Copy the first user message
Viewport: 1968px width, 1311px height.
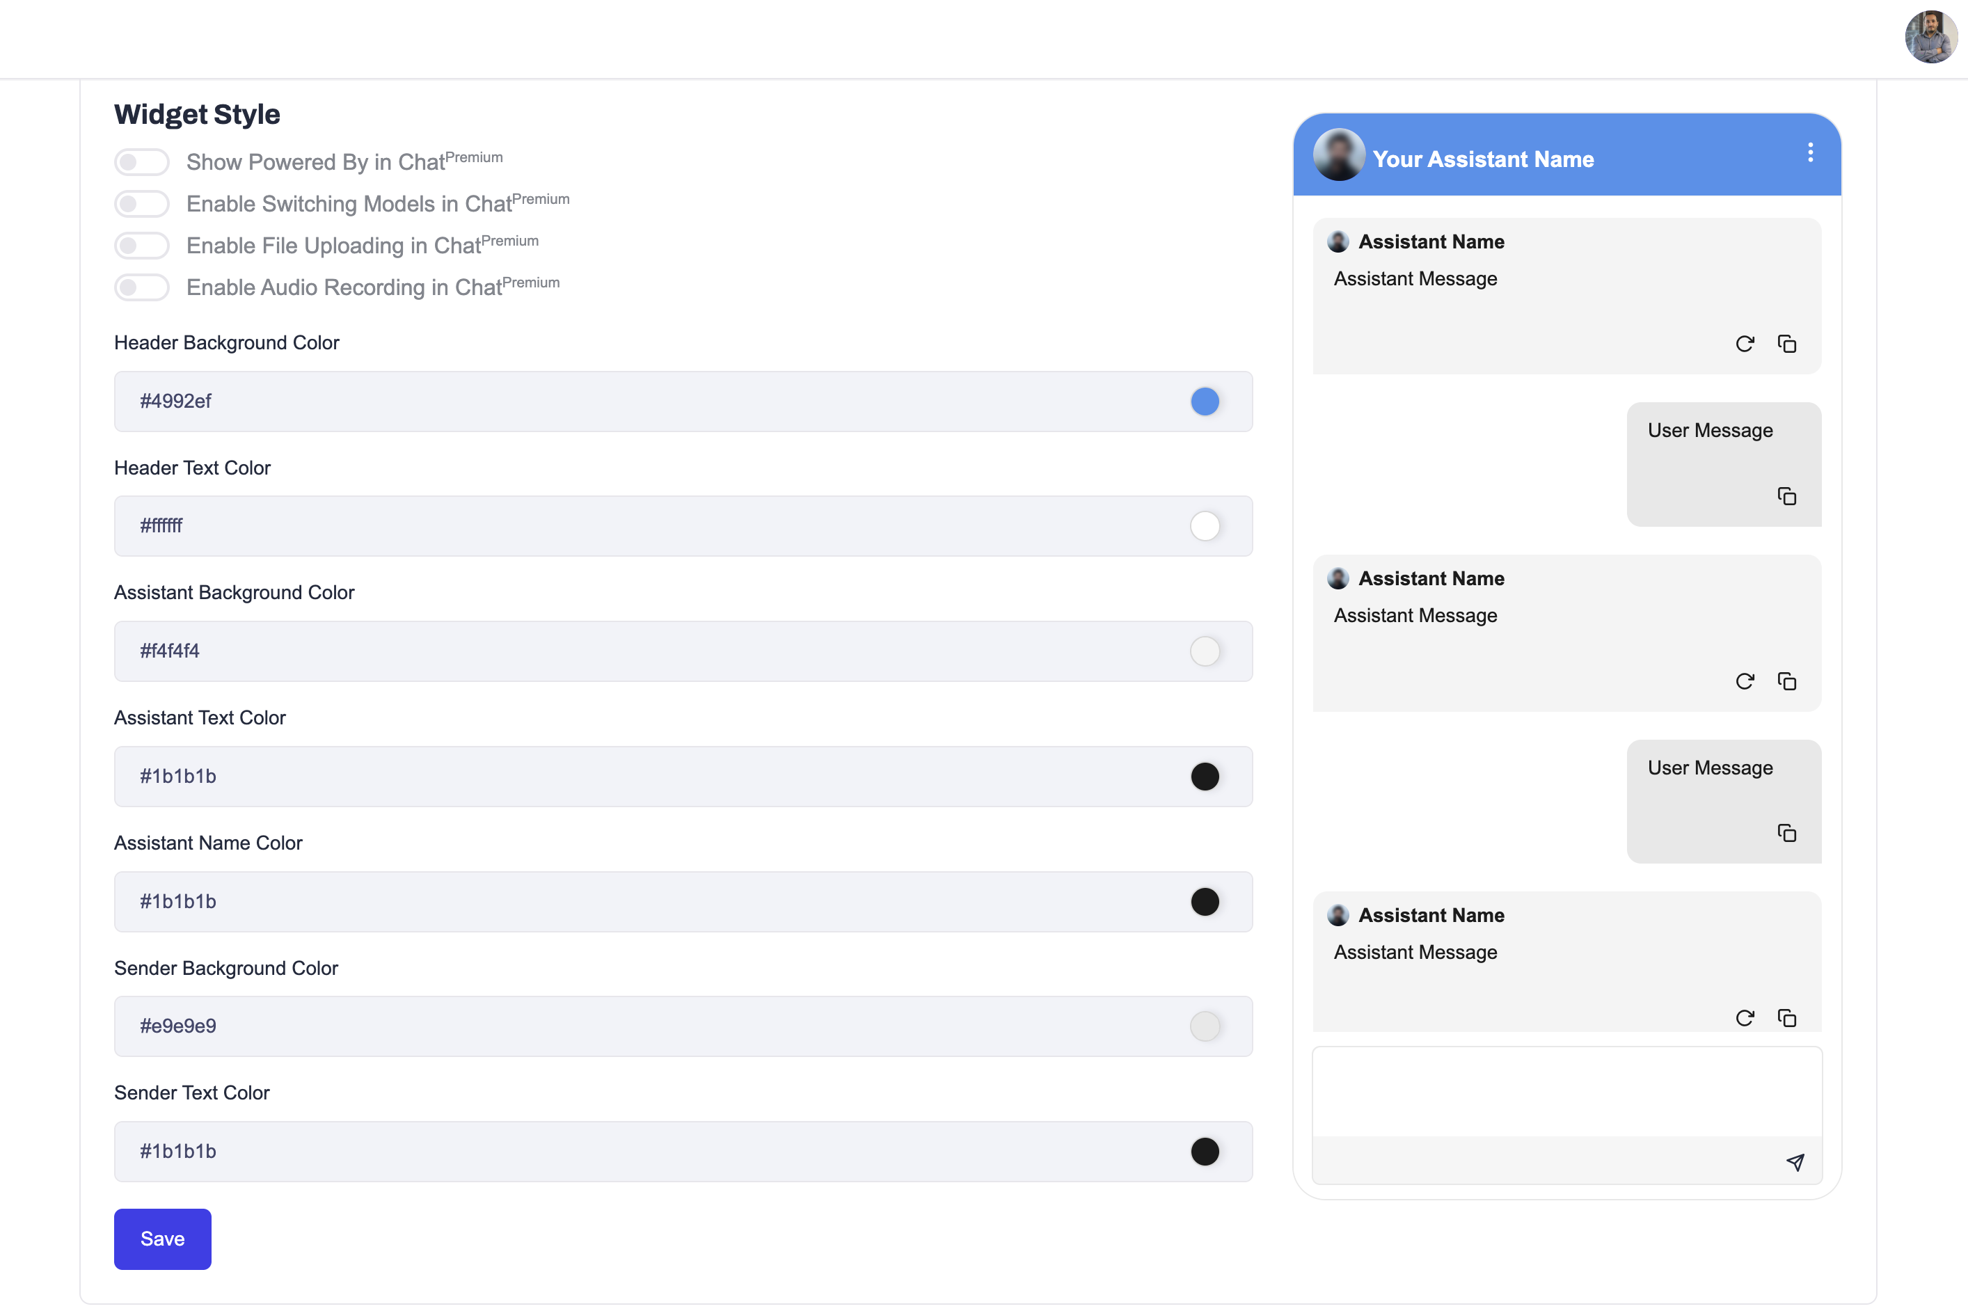click(1786, 497)
